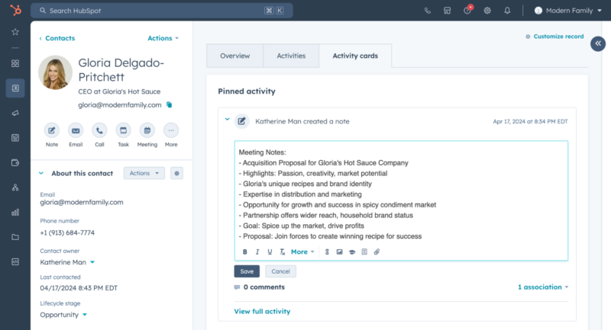Open the About this contact Actions dropdown
Viewport: 611px width, 330px height.
point(144,173)
